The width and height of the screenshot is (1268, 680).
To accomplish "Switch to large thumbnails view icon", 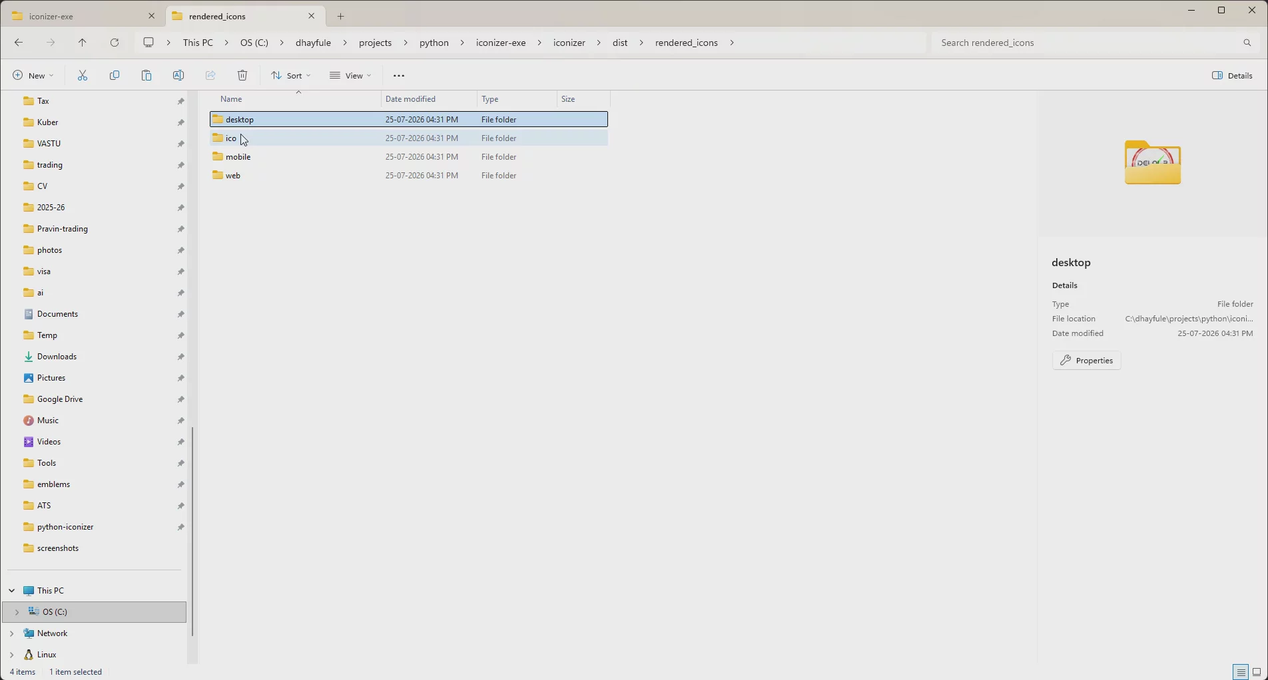I will (1257, 672).
